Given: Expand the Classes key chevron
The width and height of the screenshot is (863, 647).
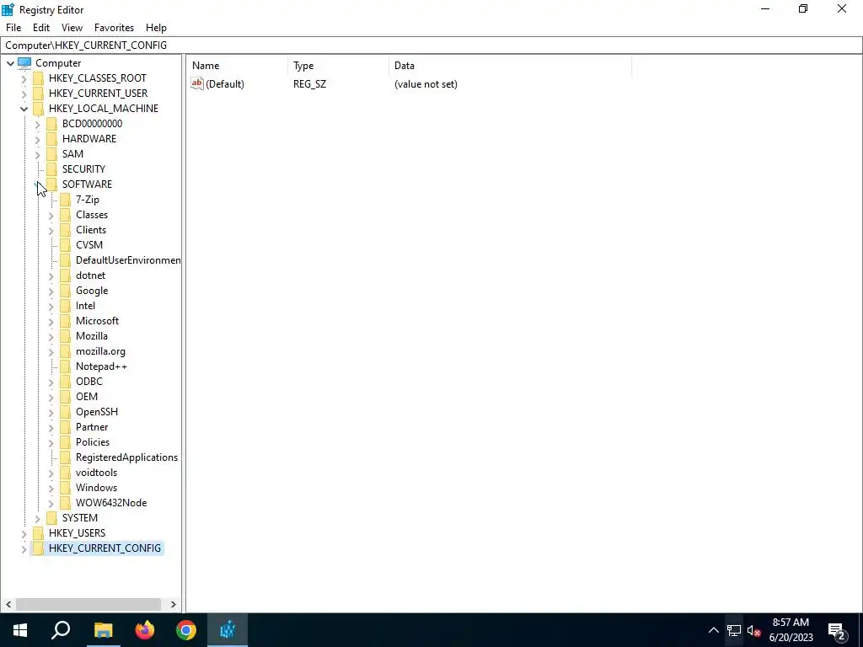Looking at the screenshot, I should point(51,215).
